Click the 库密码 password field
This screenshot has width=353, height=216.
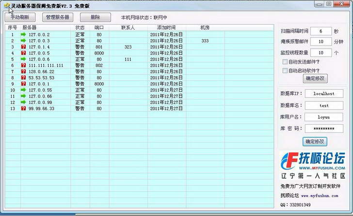pos(324,129)
